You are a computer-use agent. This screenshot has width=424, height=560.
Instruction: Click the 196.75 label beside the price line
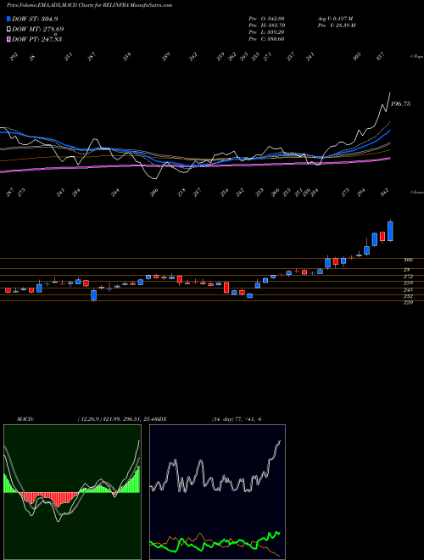pos(400,104)
